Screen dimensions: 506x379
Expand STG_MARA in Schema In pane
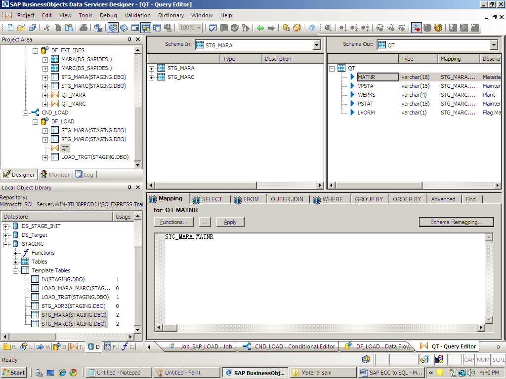coord(151,68)
